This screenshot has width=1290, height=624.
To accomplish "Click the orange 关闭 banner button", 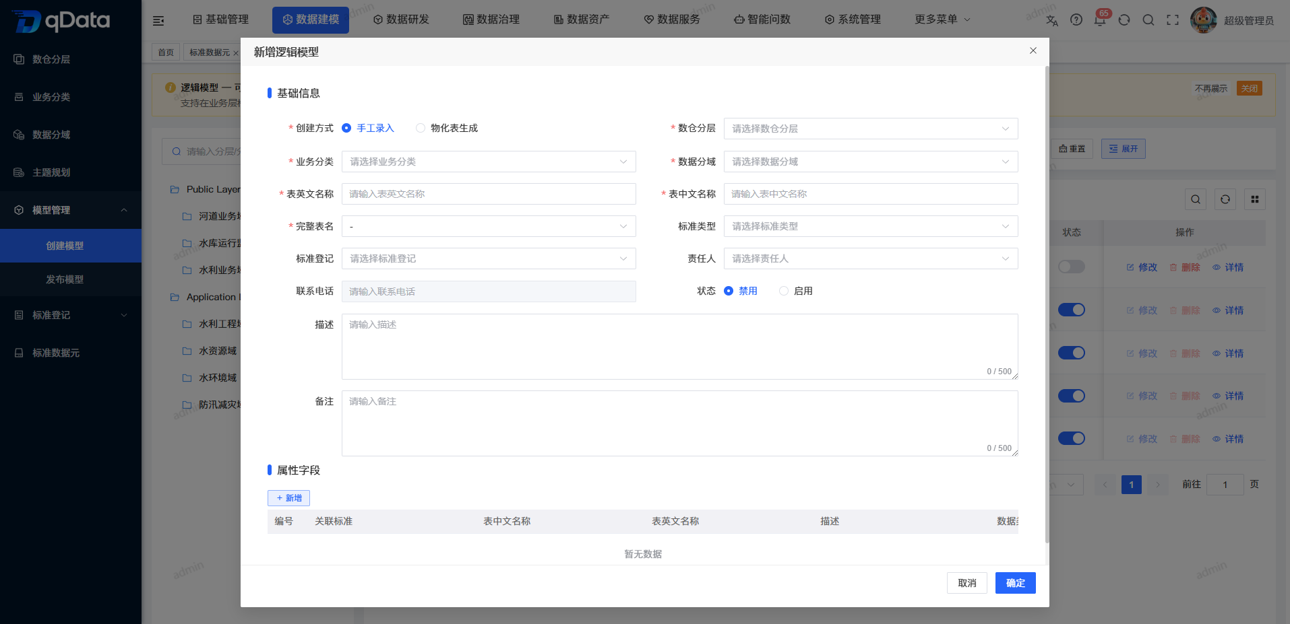I will 1250,88.
